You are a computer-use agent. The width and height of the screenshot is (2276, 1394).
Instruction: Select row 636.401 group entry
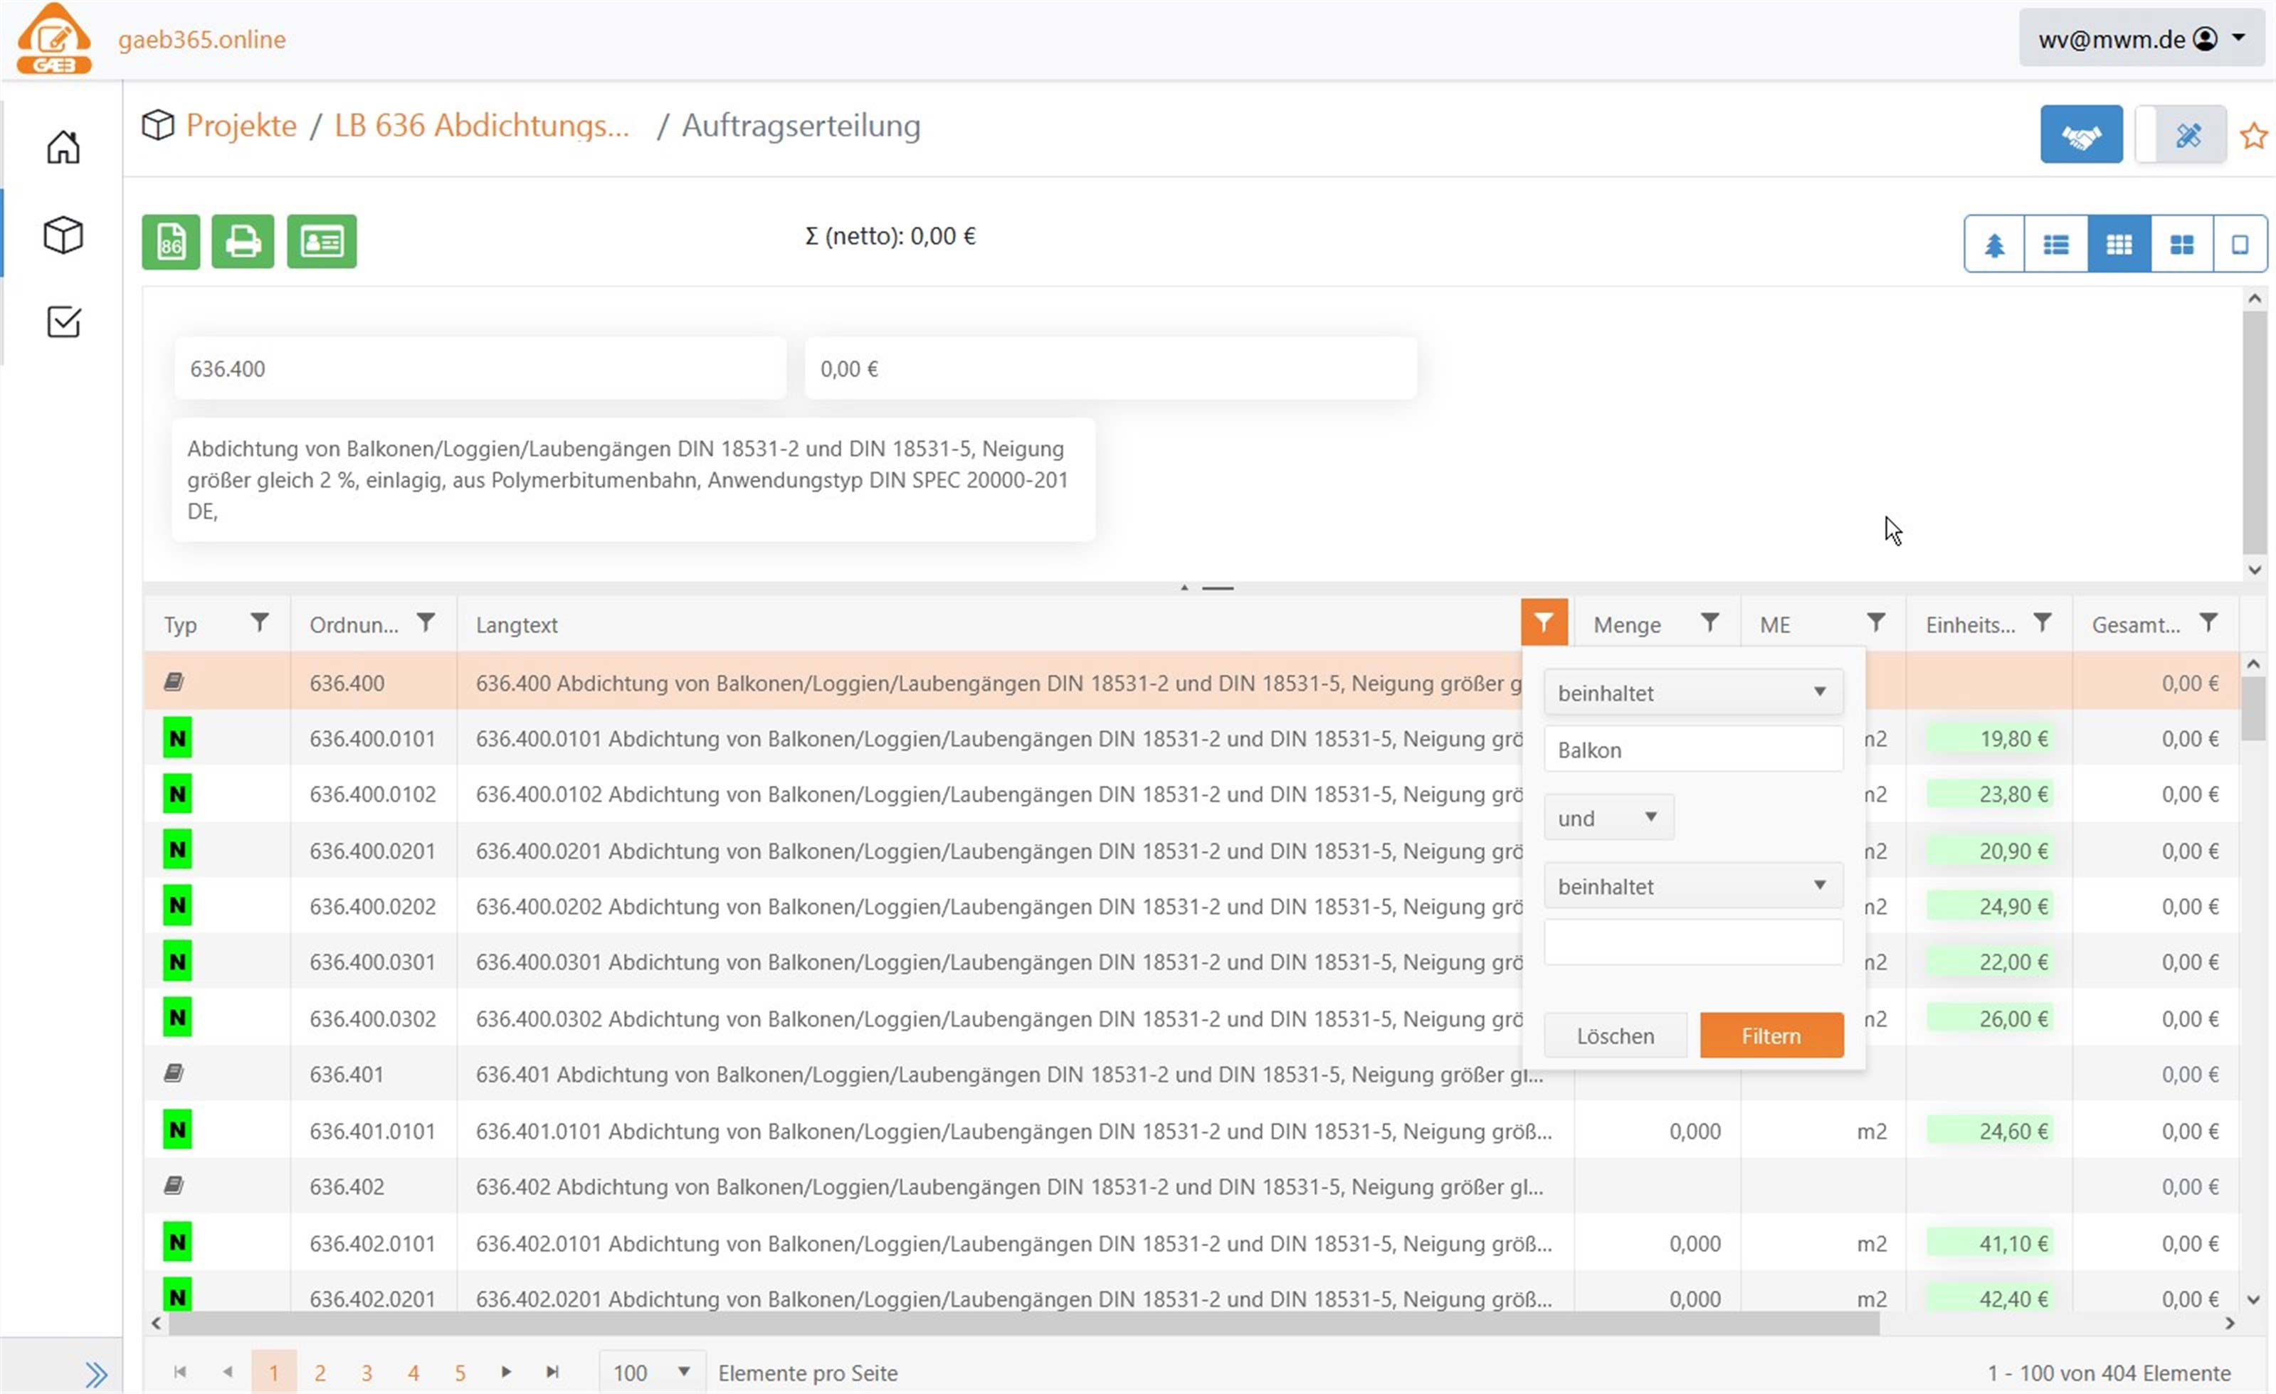pos(1191,1075)
